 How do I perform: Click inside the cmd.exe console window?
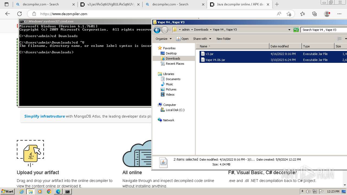(x=85, y=65)
